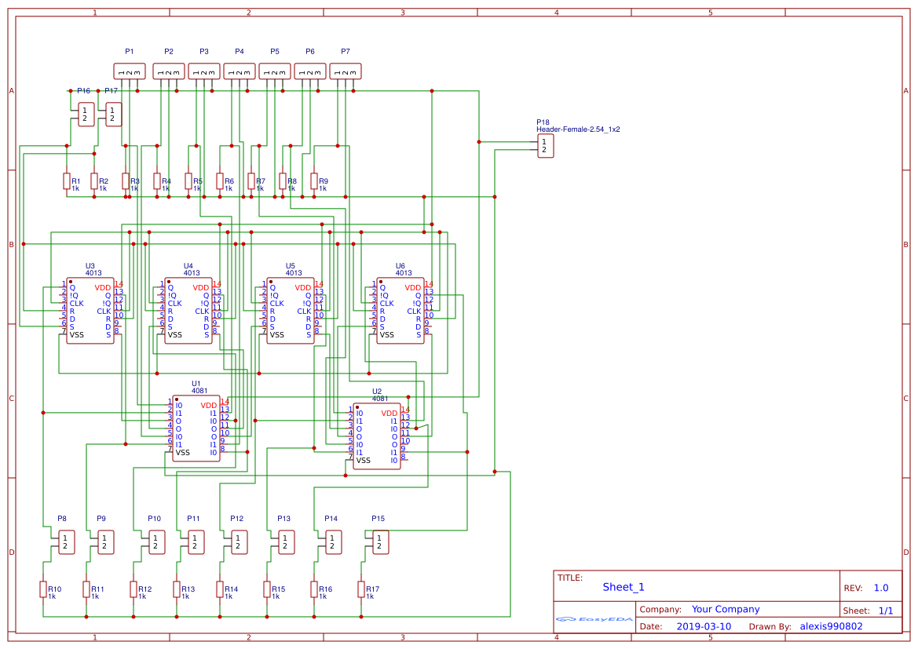Select the P8 two-pin connector
The width and height of the screenshot is (918, 649).
click(x=67, y=542)
